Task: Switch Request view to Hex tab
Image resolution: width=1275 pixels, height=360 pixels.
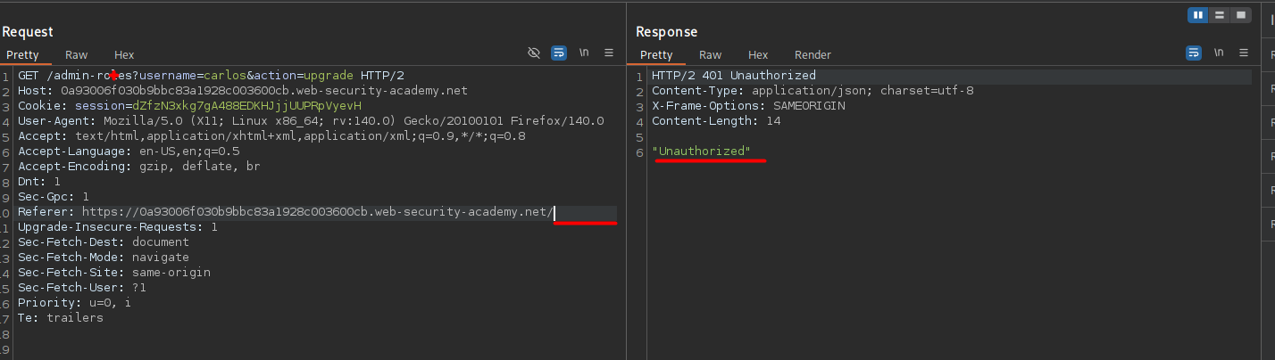Action: (124, 55)
